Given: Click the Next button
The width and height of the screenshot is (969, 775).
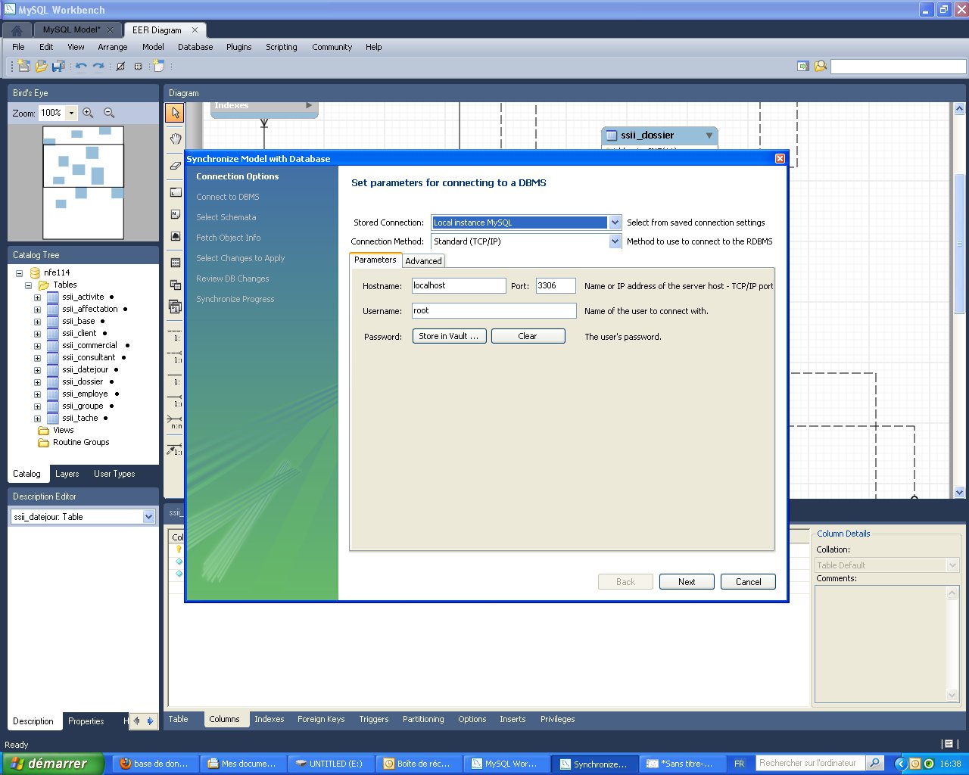Looking at the screenshot, I should (x=687, y=582).
